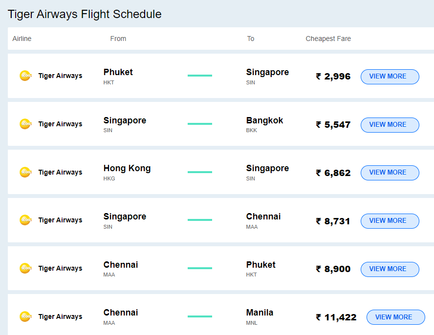Click Bangkok destination city name
The image size is (434, 335).
pyautogui.click(x=264, y=120)
